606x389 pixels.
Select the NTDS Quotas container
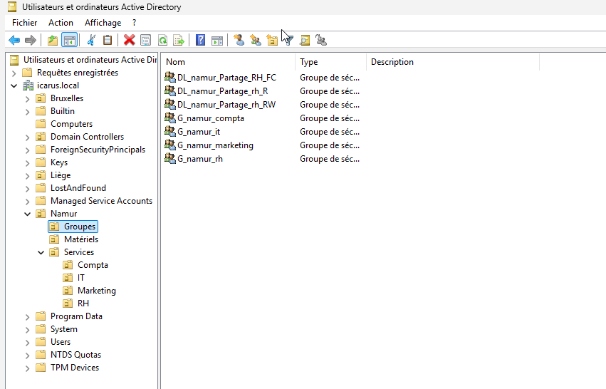coord(75,355)
